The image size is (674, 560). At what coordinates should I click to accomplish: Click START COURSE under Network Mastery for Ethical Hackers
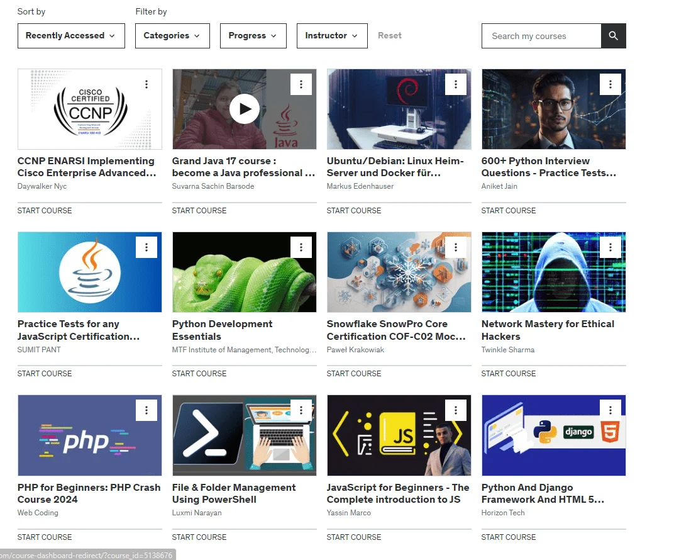(509, 373)
